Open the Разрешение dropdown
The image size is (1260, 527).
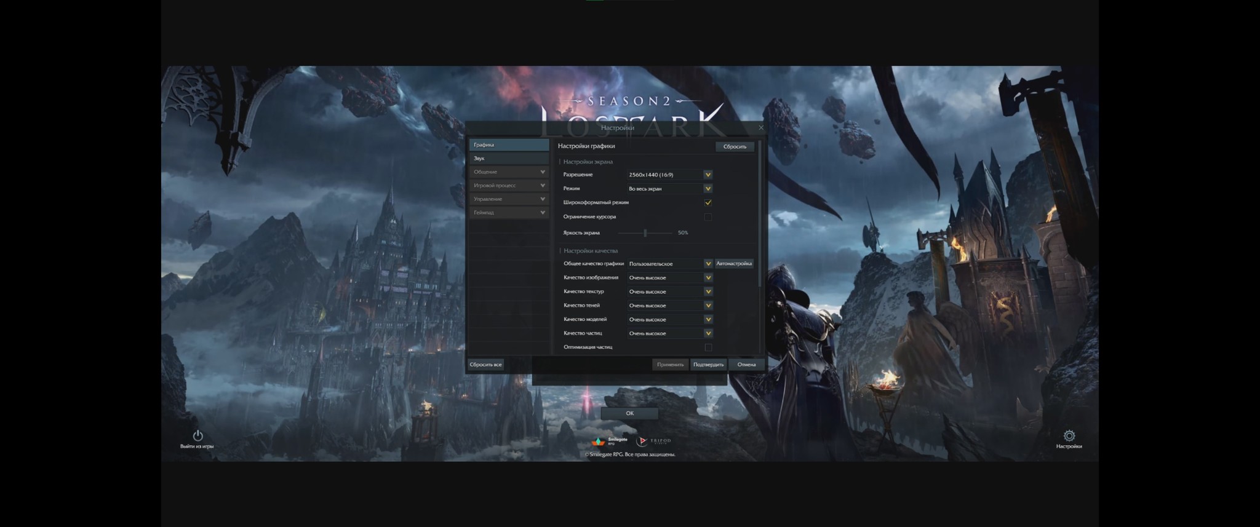[669, 175]
